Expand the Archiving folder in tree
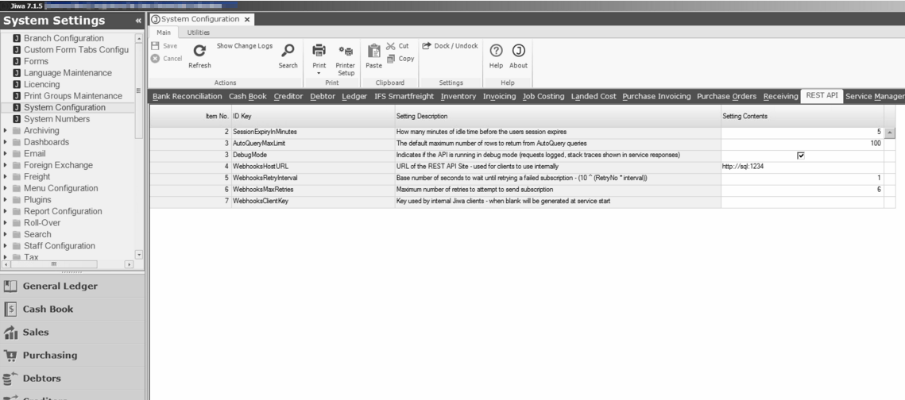905x400 pixels. pos(6,131)
